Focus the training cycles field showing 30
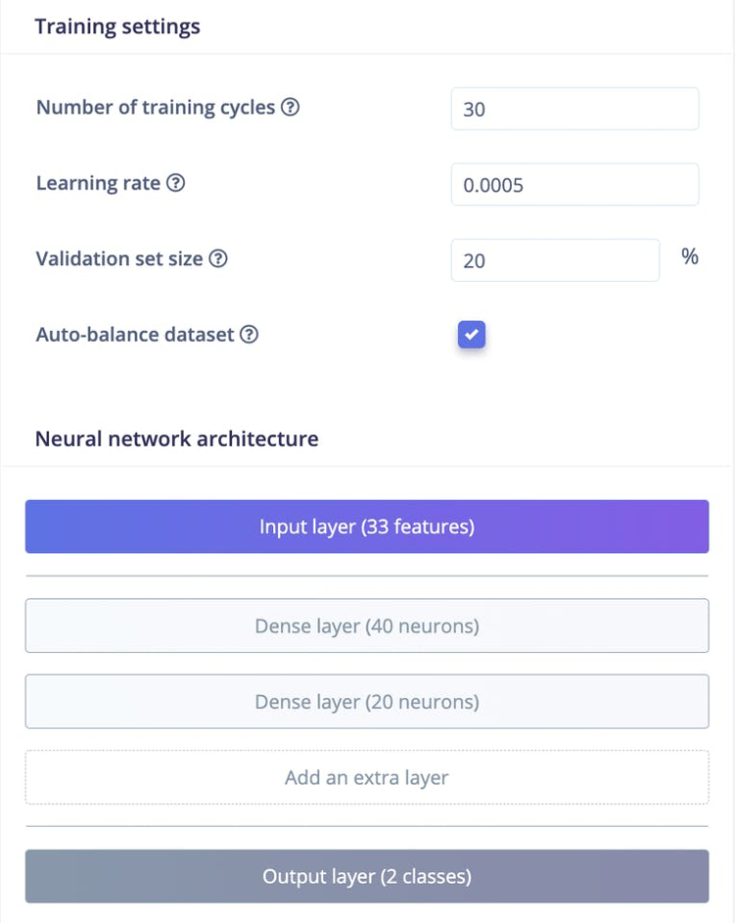The height and width of the screenshot is (923, 735). (x=574, y=109)
